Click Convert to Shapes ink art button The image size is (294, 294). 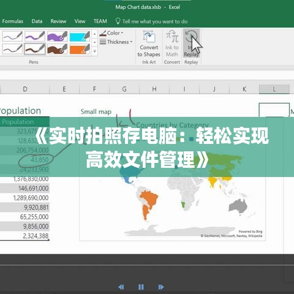pos(149,44)
